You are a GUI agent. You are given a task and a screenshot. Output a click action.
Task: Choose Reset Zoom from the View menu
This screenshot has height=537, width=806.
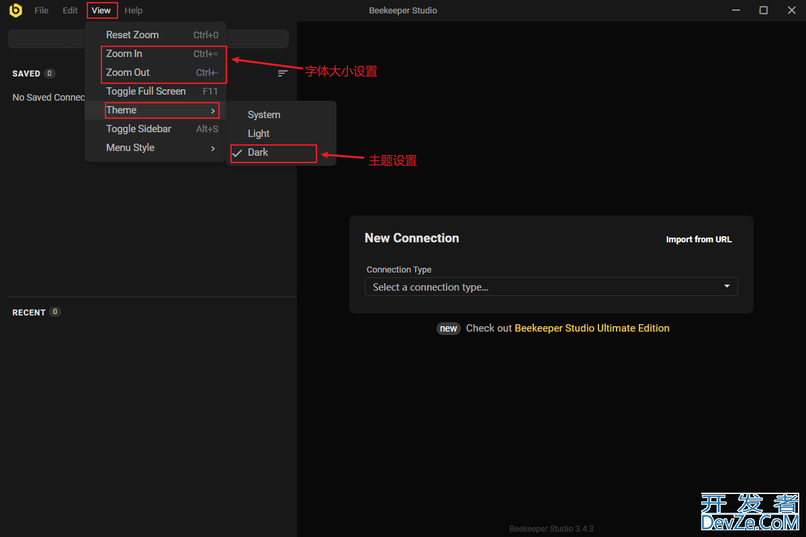click(156, 35)
